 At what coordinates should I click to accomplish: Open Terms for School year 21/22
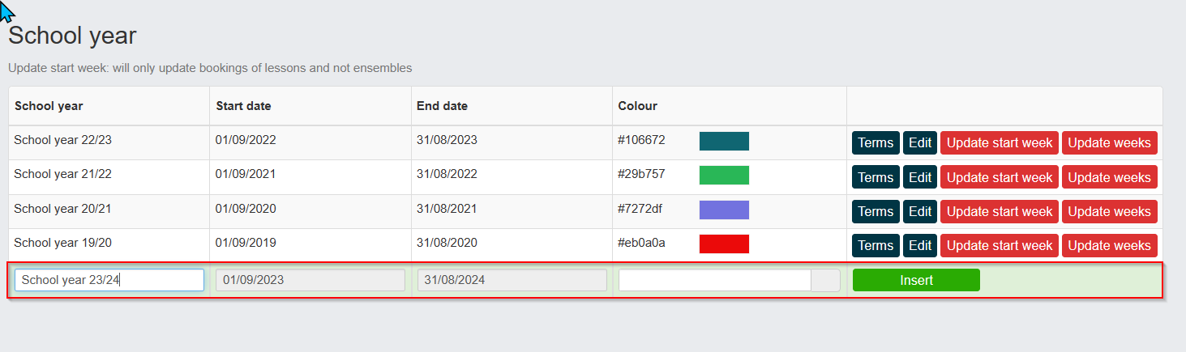[x=876, y=177]
